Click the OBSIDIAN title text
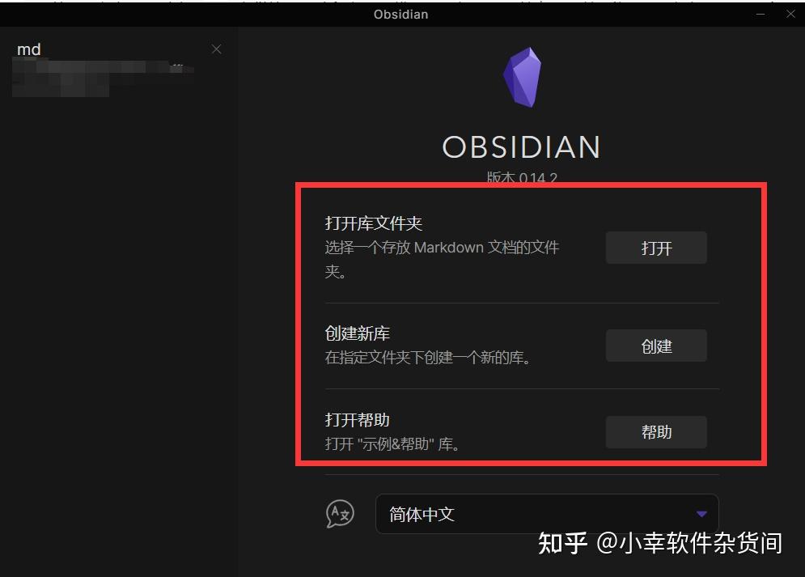Viewport: 805px width, 577px height. point(522,147)
